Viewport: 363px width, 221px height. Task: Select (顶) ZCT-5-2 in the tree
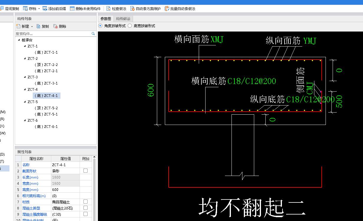tap(46, 108)
